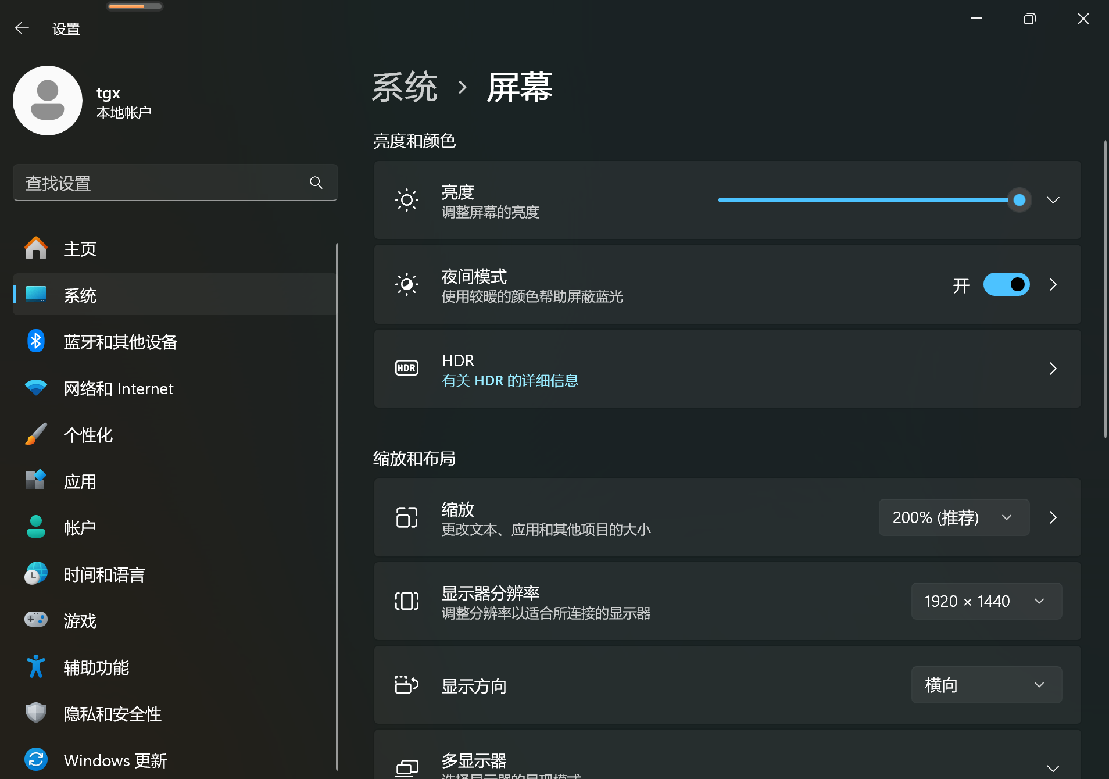Click the 查找设置 search field

point(175,183)
